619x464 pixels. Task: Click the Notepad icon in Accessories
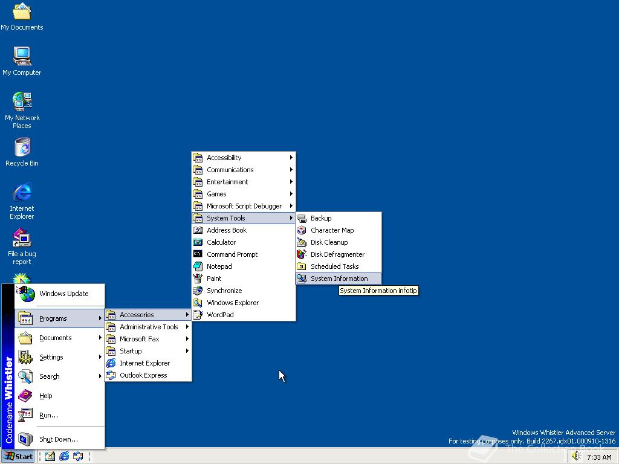(x=198, y=266)
